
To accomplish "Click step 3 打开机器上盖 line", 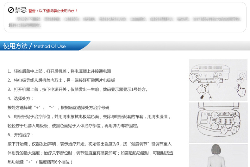I will pos(78,90).
